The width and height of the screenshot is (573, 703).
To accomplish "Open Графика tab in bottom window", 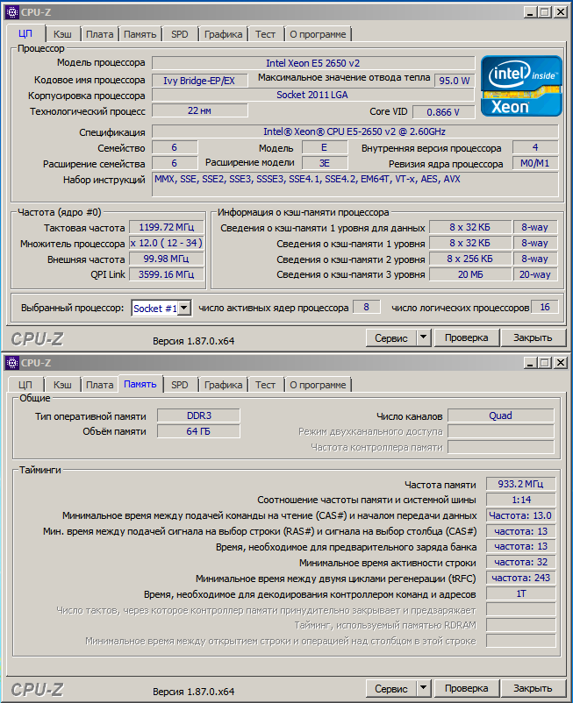I will point(223,385).
